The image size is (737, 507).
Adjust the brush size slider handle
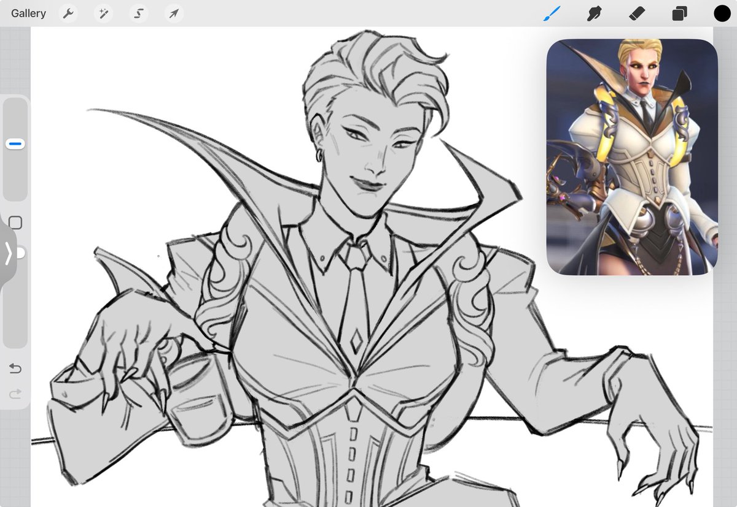15,144
